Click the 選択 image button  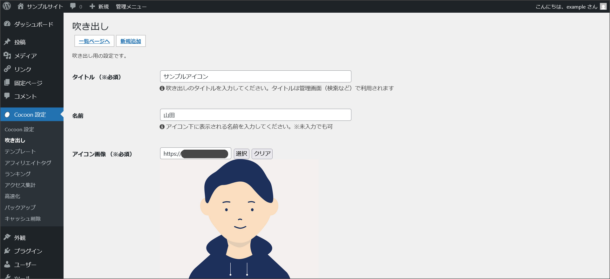point(241,154)
